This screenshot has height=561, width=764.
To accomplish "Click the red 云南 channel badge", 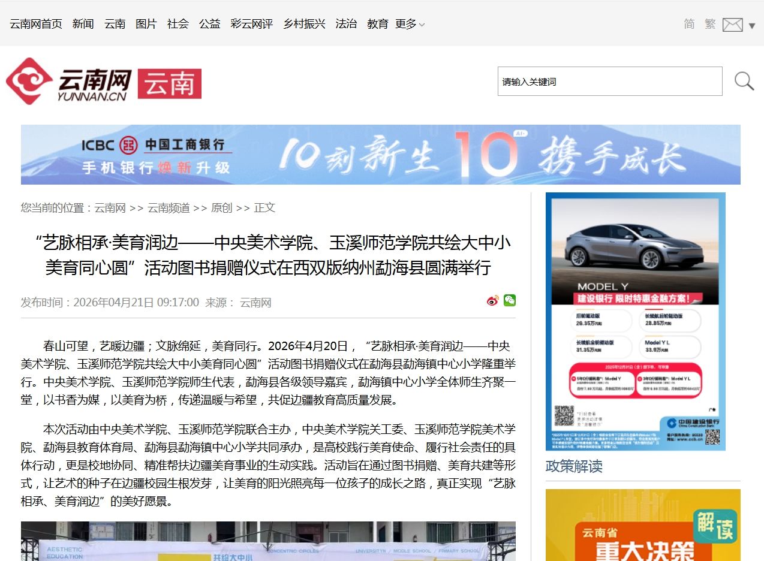I will pos(170,83).
